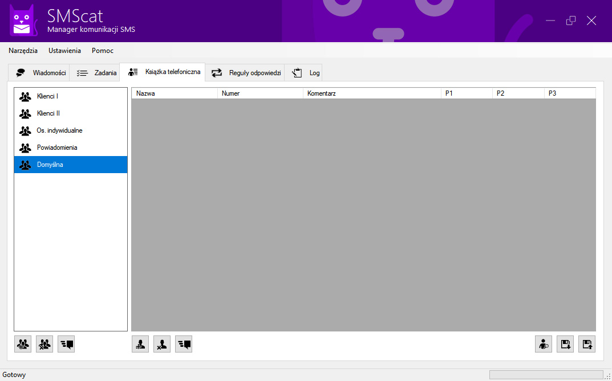The image size is (612, 381).
Task: Click the save with up arrow icon
Action: pyautogui.click(x=587, y=344)
